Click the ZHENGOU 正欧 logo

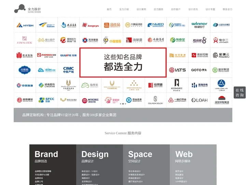[x=46, y=55]
